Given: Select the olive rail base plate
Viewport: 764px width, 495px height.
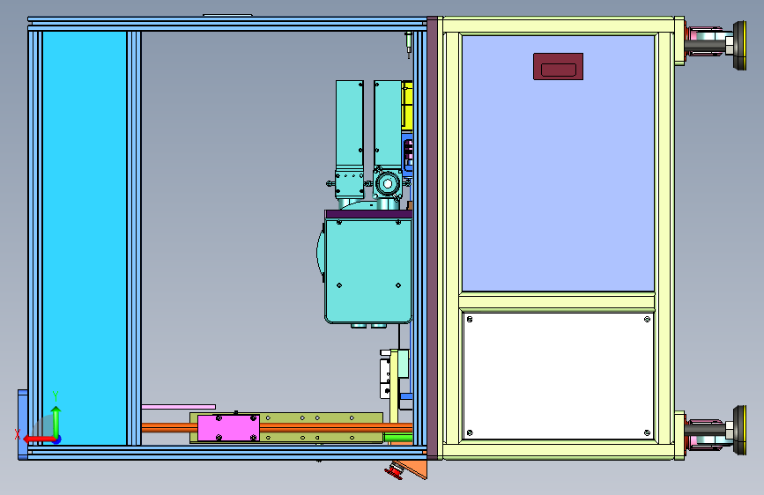Looking at the screenshot, I should click(286, 428).
